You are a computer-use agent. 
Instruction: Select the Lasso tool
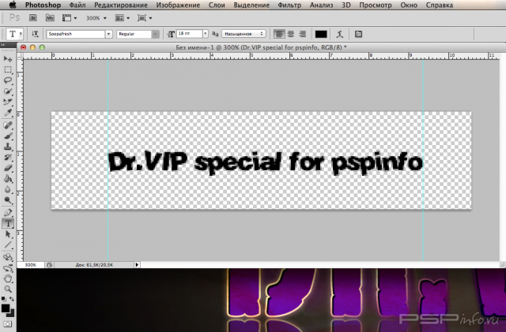(8, 80)
